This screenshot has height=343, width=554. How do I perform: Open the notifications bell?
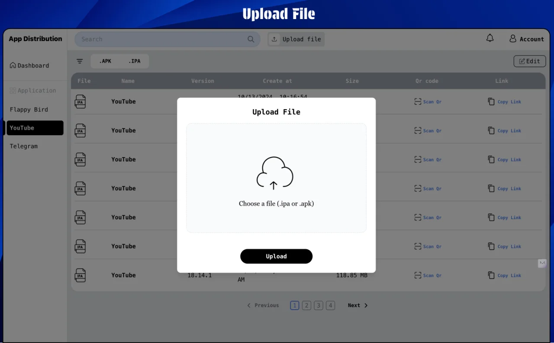490,38
